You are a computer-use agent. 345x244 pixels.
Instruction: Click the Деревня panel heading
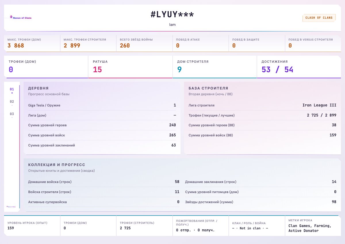click(38, 88)
